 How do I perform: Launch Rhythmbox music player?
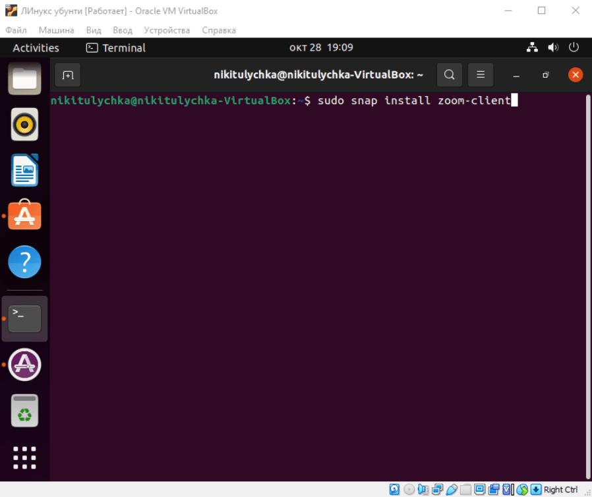pos(24,125)
